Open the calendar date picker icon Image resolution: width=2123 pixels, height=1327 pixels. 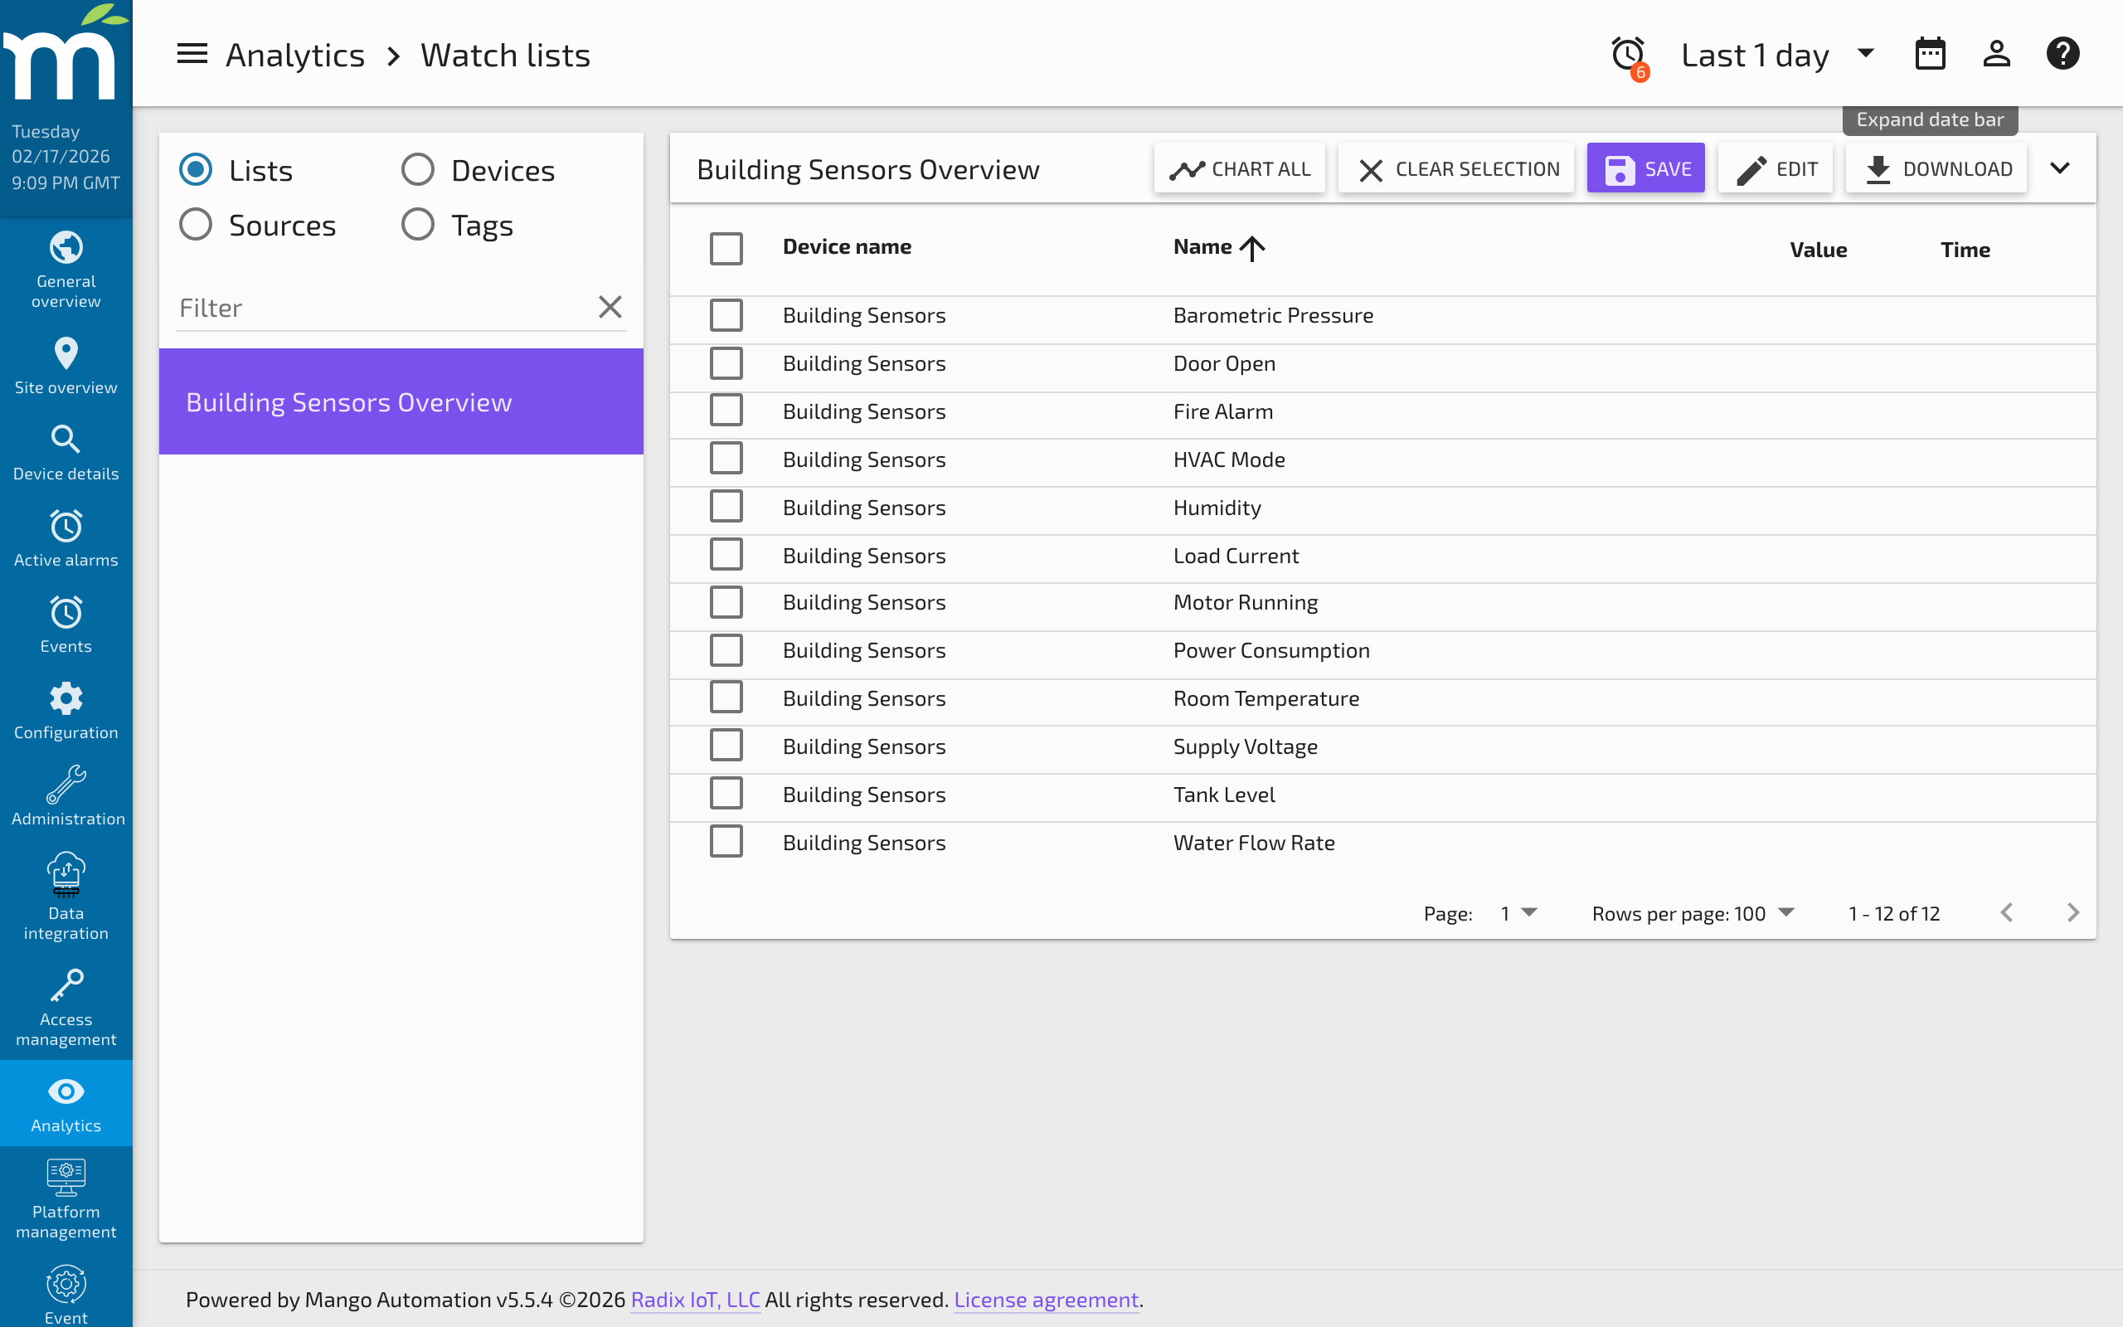tap(1931, 54)
